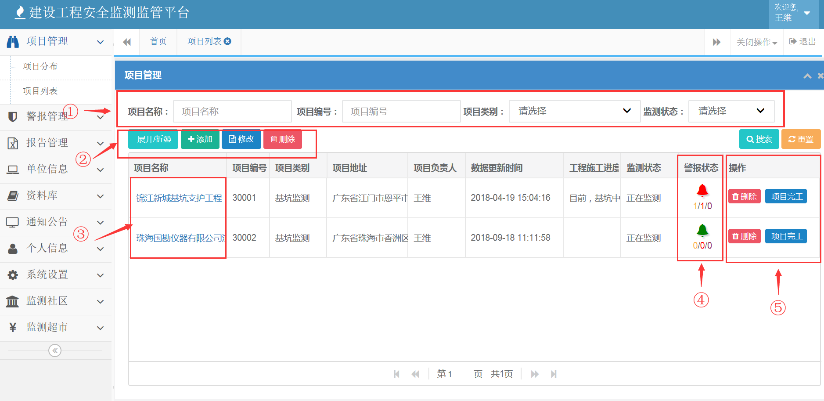Click the 重置 button

pyautogui.click(x=801, y=139)
